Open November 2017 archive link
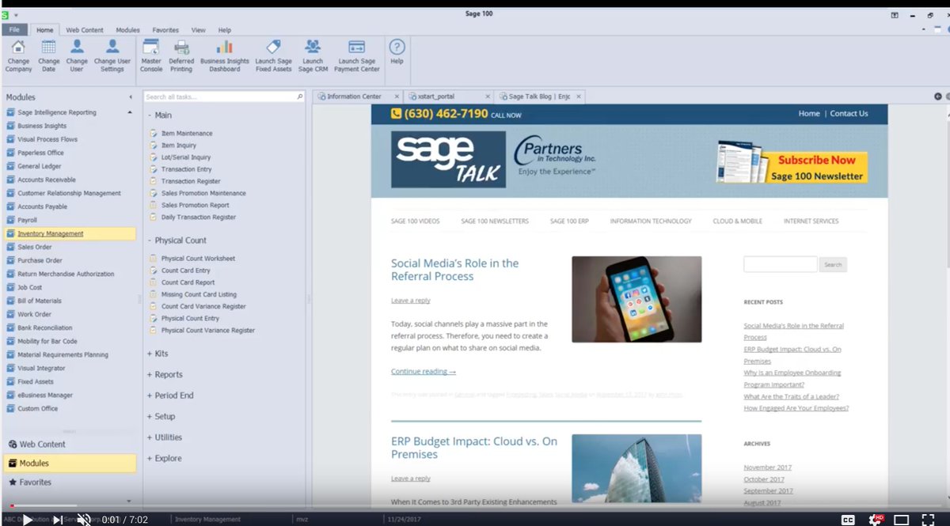 [x=768, y=467]
